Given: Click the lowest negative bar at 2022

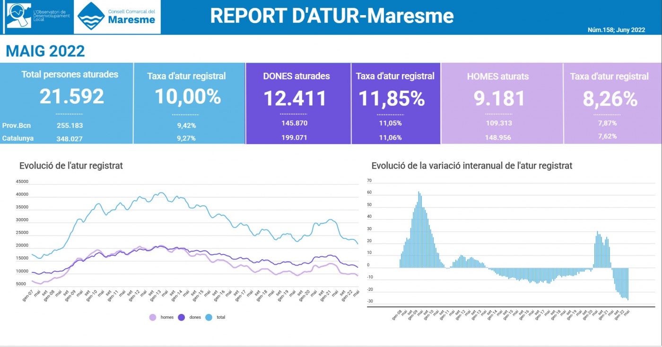Looking at the screenshot, I should (628, 284).
